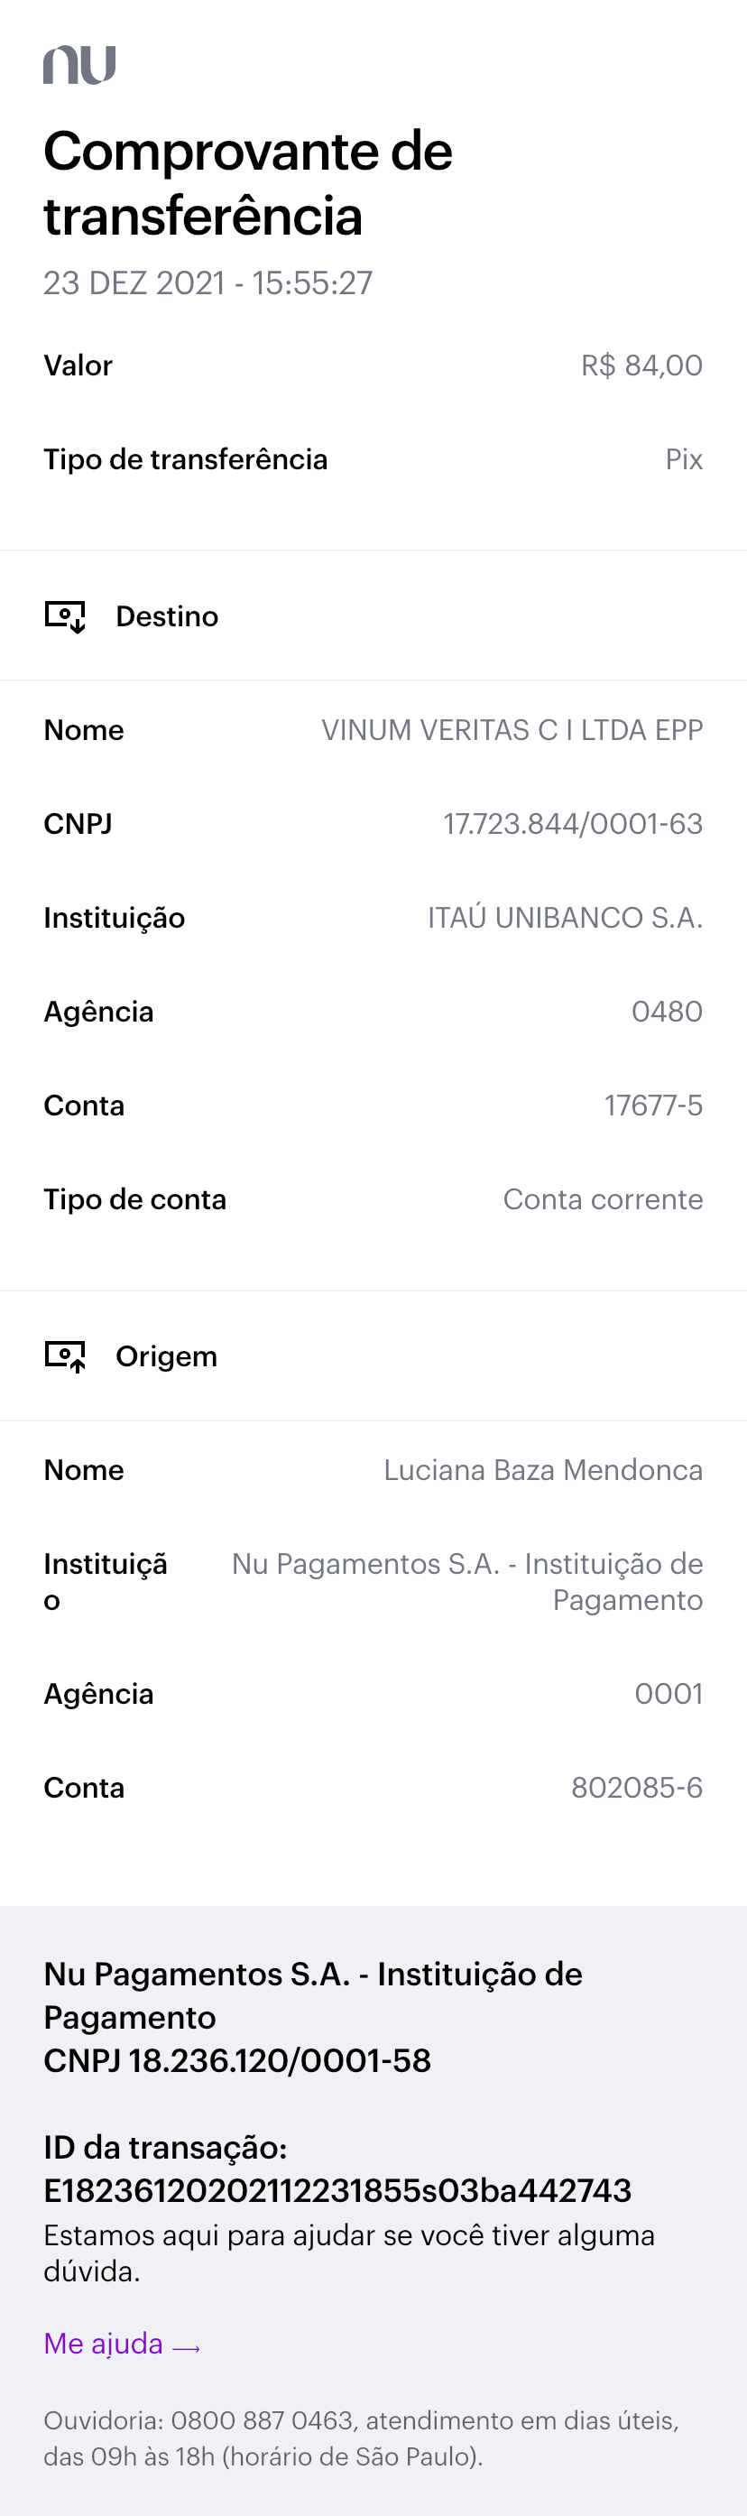Click the Pix transfer type value
Screen dimensions: 747x2516
[x=684, y=459]
